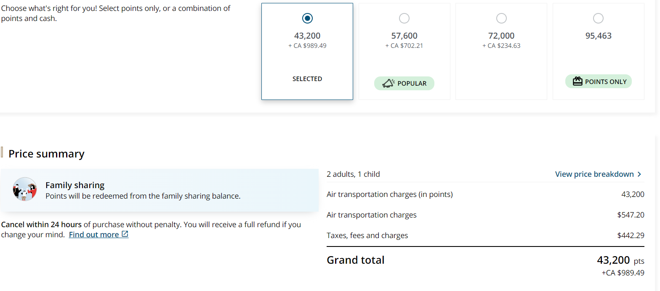Click the SELECTED label on first card

tap(307, 79)
